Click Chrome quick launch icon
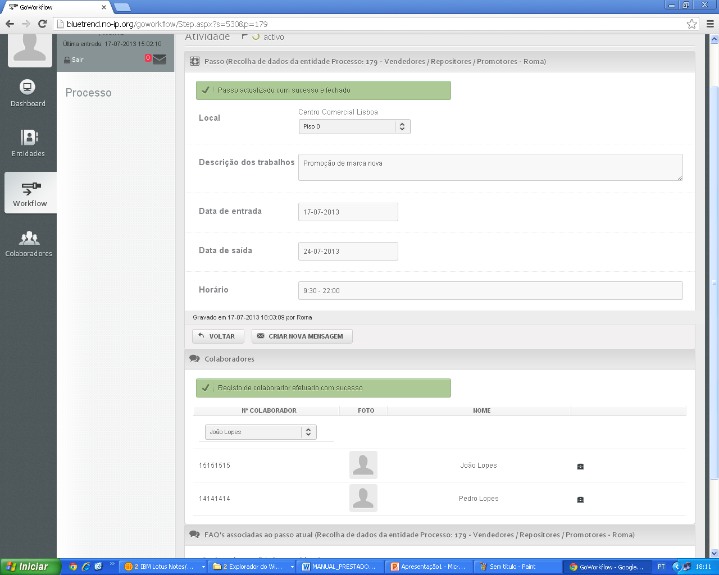This screenshot has width=719, height=575. pyautogui.click(x=73, y=567)
